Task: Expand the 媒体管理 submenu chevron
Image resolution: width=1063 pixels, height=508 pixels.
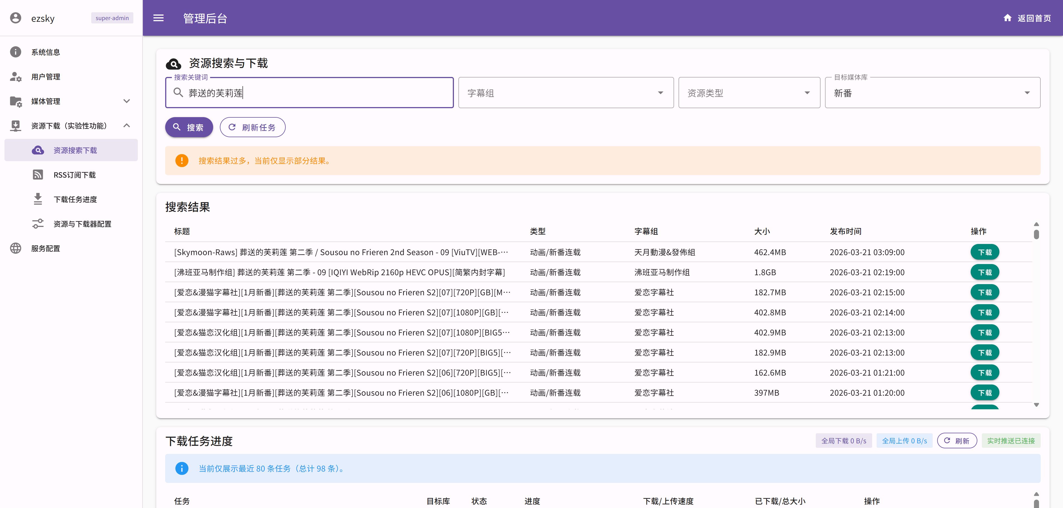Action: pos(127,101)
